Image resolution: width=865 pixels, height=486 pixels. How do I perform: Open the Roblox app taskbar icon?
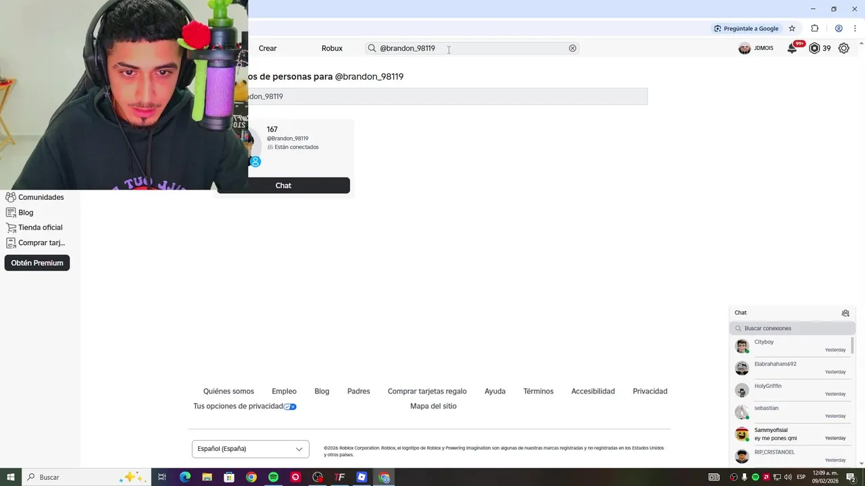coord(362,477)
